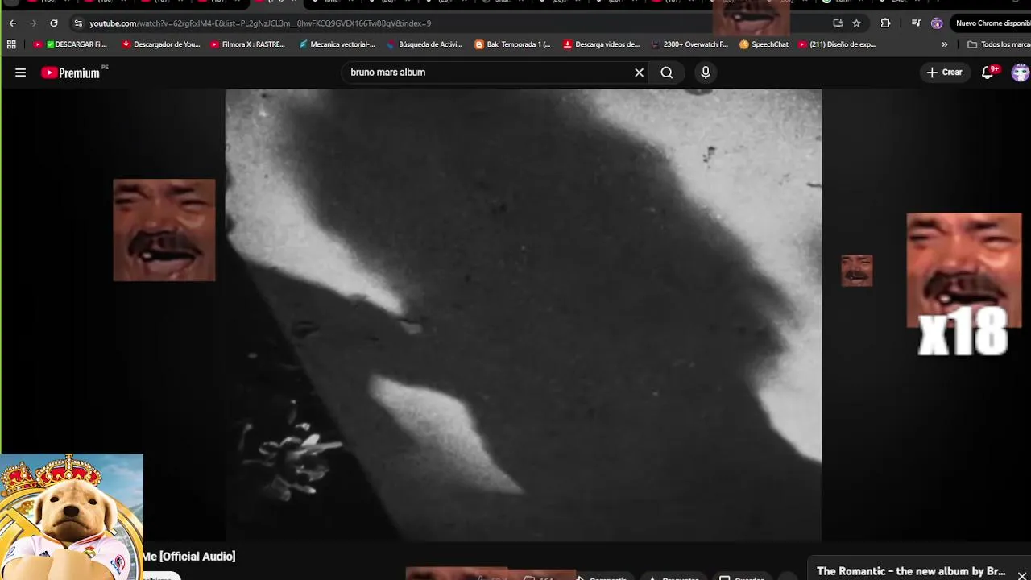
Task: Close The Romantic album panel
Action: click(1021, 575)
